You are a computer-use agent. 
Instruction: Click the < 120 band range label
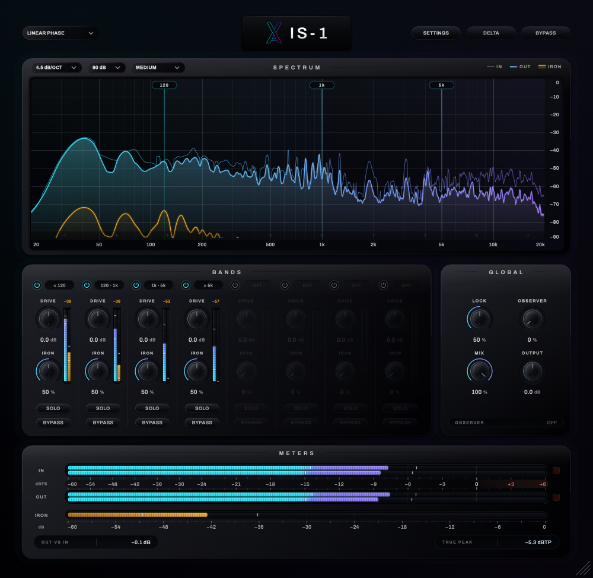coord(59,285)
